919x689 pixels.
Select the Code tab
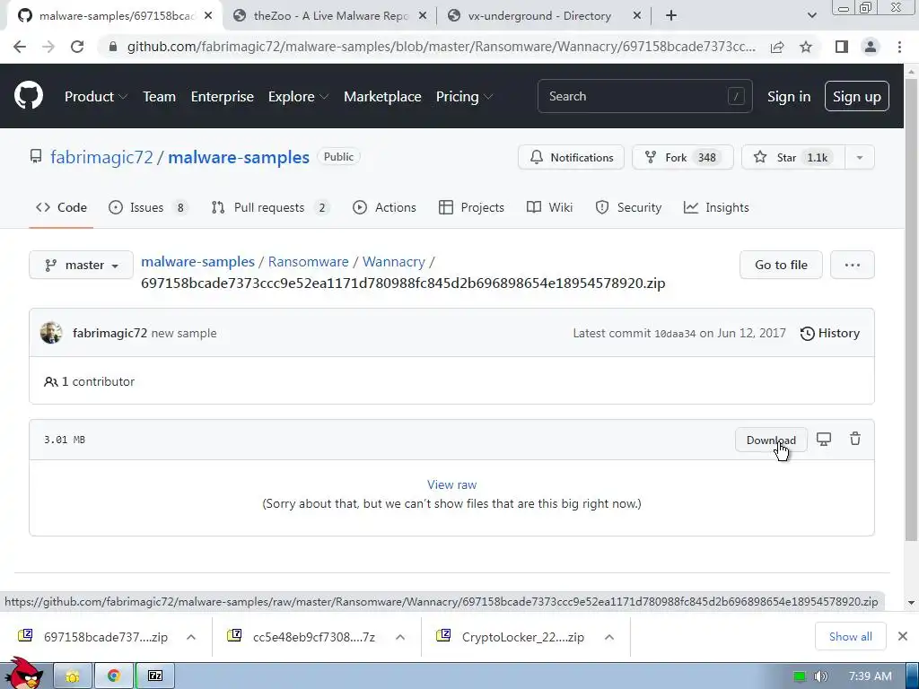61,207
